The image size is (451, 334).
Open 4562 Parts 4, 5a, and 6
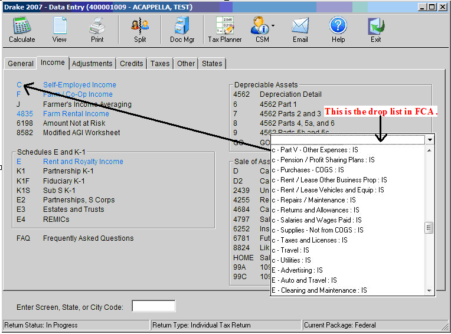297,123
